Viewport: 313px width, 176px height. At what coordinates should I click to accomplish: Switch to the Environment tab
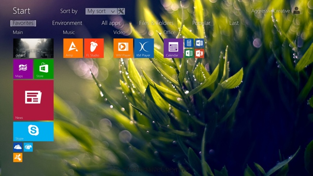(x=67, y=23)
